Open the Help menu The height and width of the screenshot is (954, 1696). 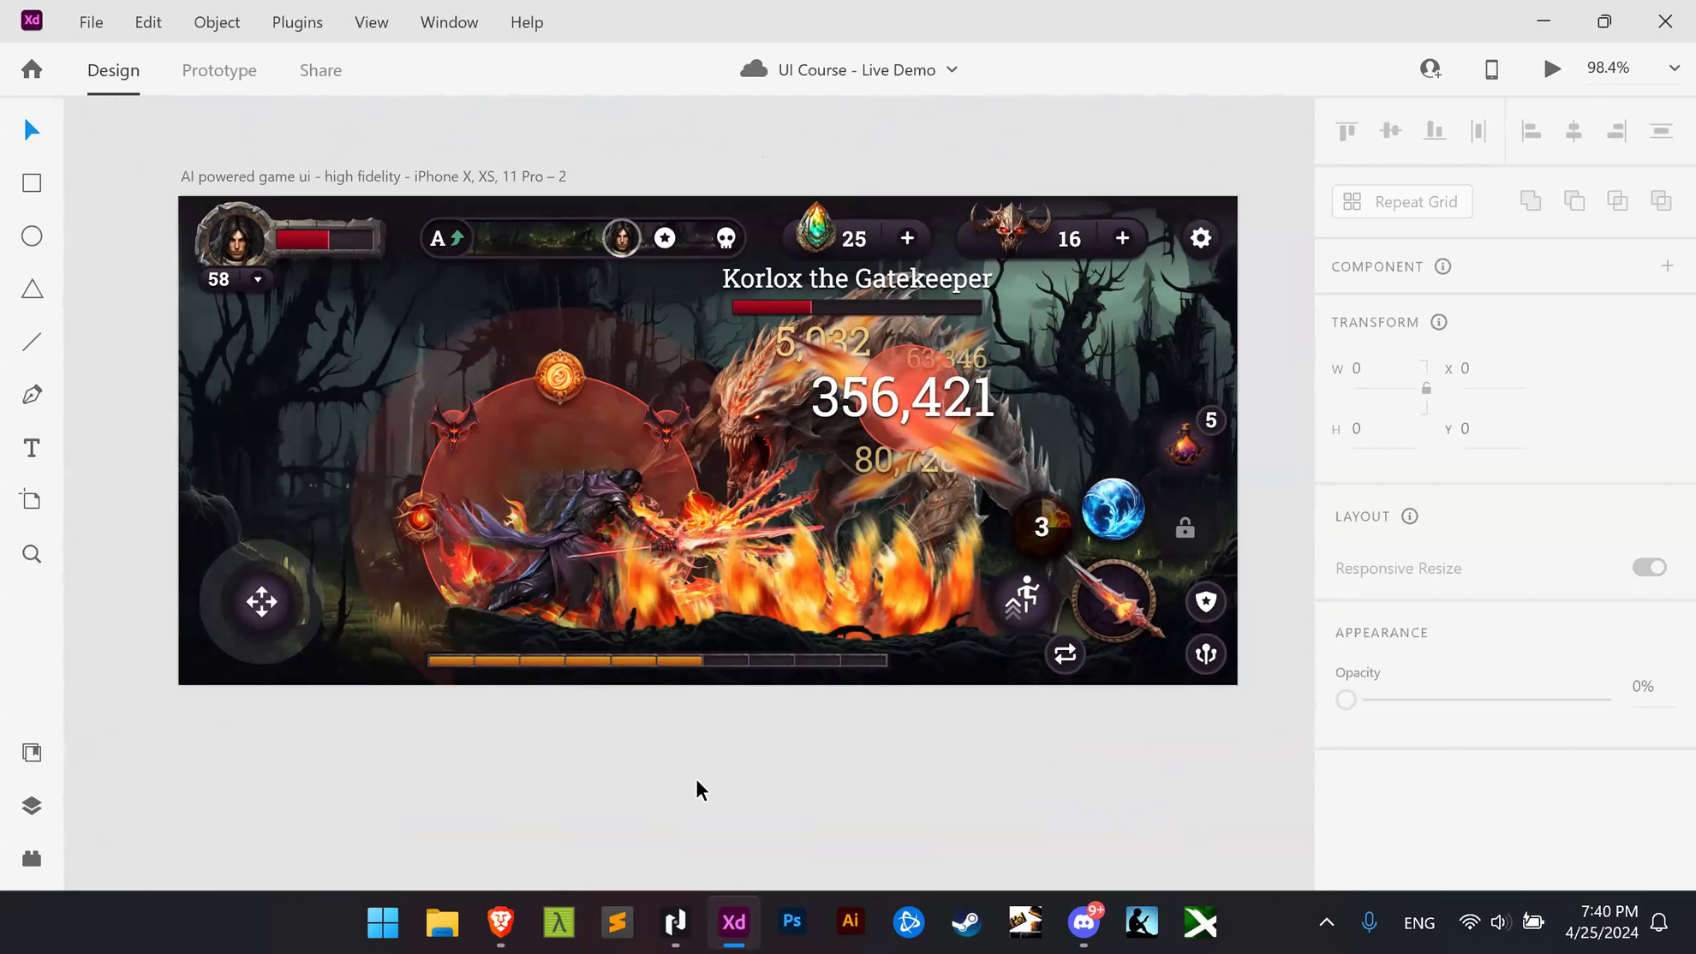point(527,22)
